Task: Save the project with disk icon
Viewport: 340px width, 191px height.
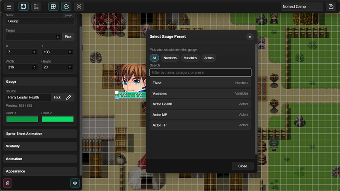Action: click(331, 7)
